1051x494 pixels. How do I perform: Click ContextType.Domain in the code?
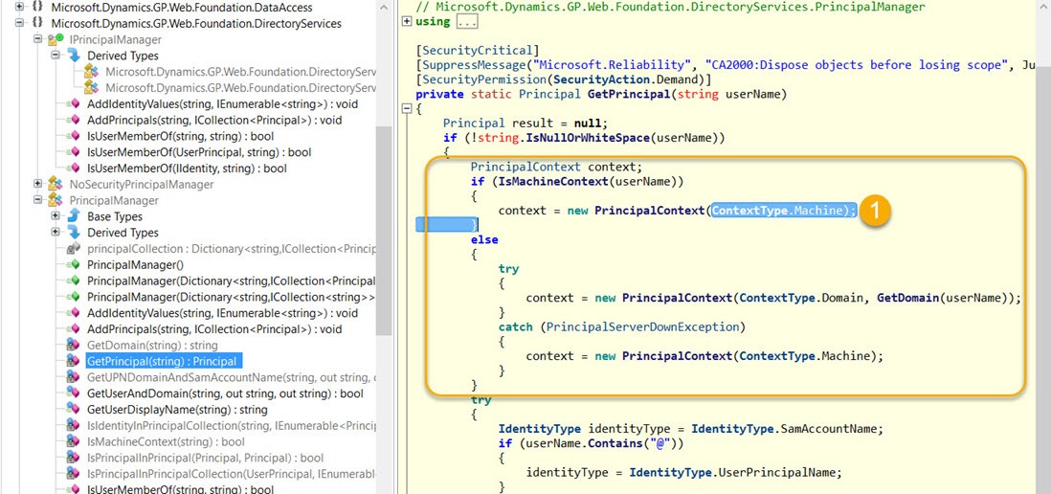point(802,298)
